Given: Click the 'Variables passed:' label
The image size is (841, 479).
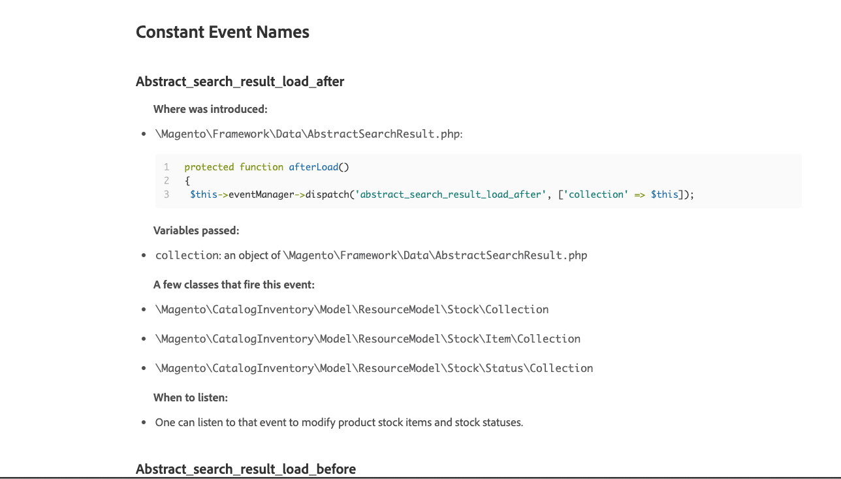Looking at the screenshot, I should [x=197, y=230].
